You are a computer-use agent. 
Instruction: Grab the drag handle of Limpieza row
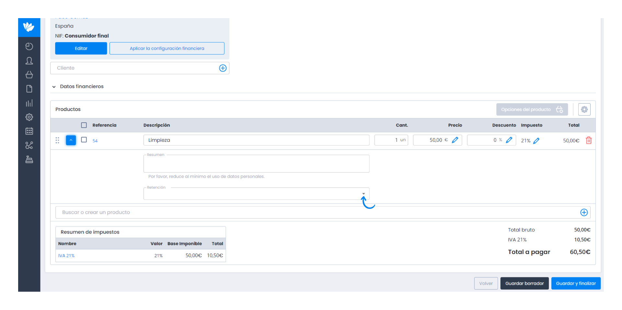pyautogui.click(x=57, y=140)
